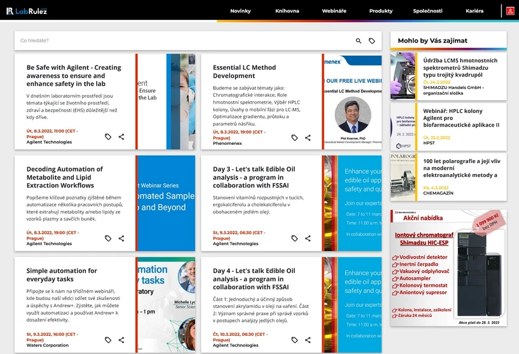Open 'Essential LC Method Development' title

point(244,72)
